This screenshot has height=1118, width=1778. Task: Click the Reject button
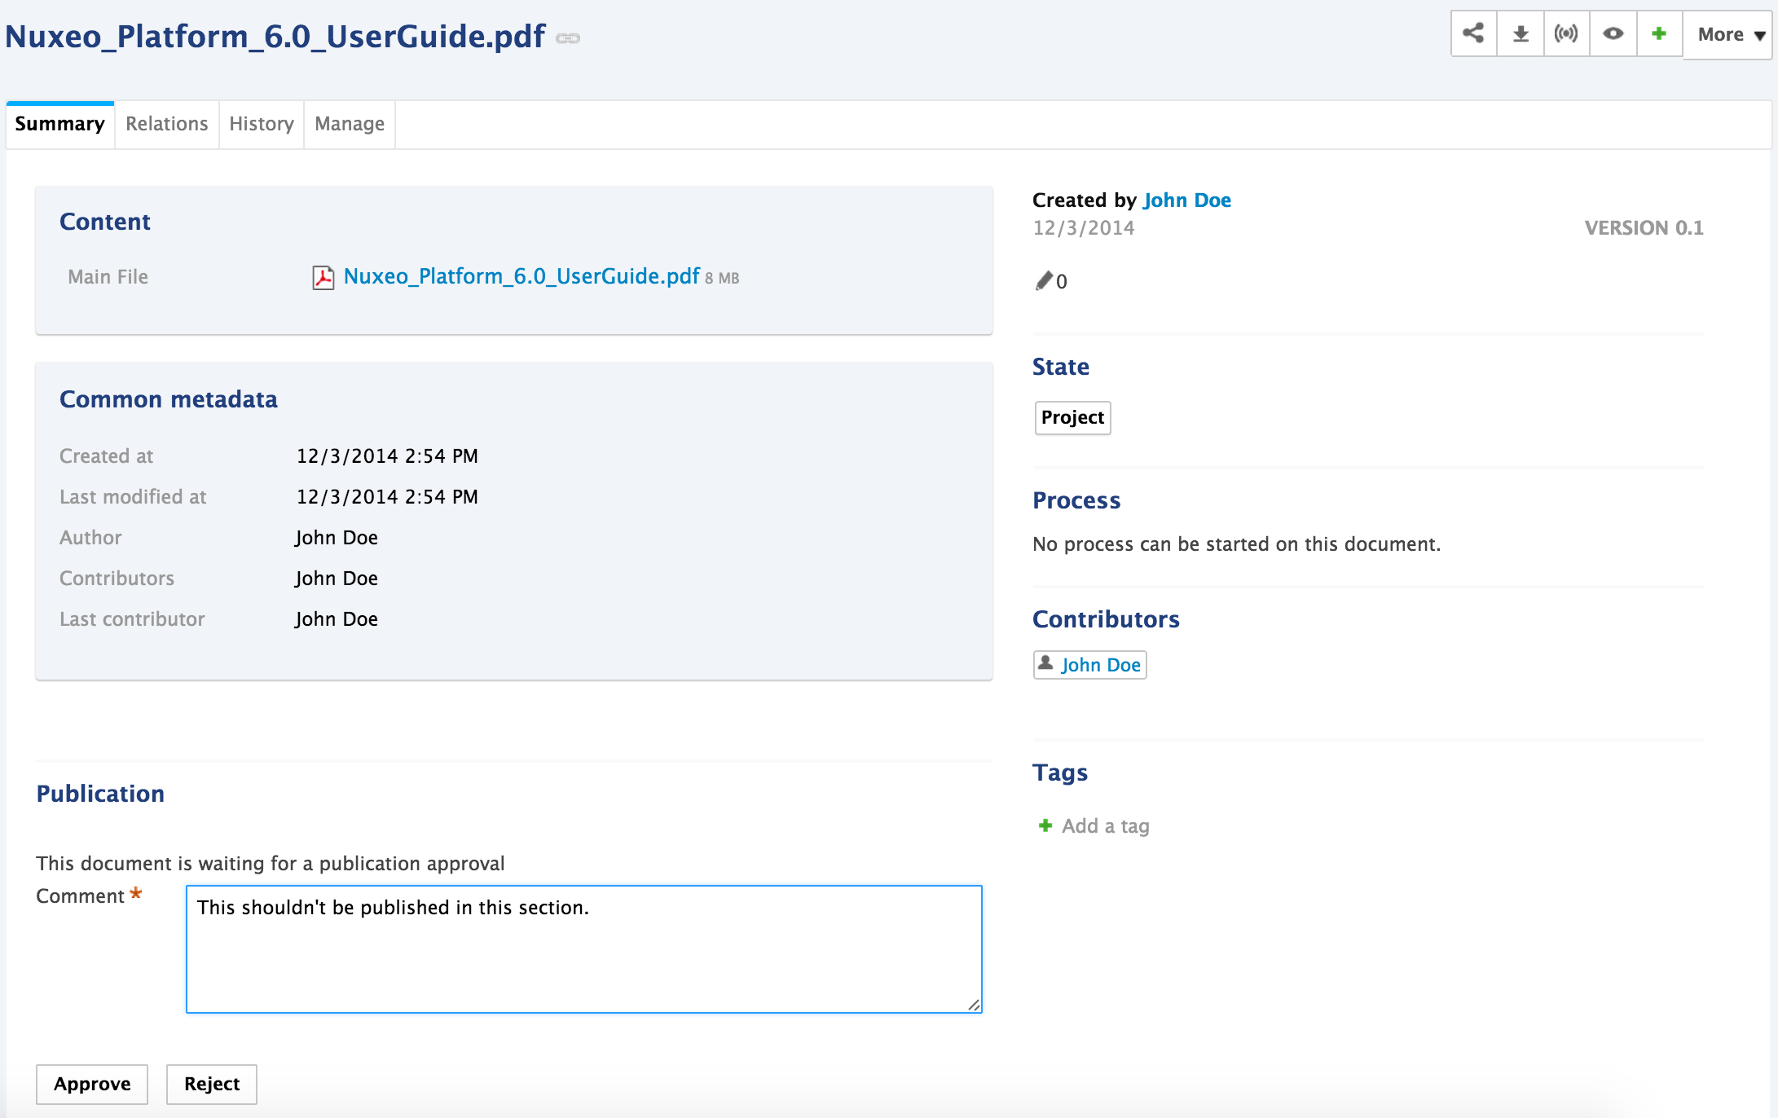(212, 1084)
